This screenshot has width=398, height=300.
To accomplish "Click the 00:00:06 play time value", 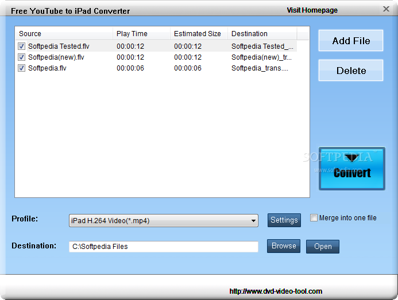I will (x=130, y=68).
